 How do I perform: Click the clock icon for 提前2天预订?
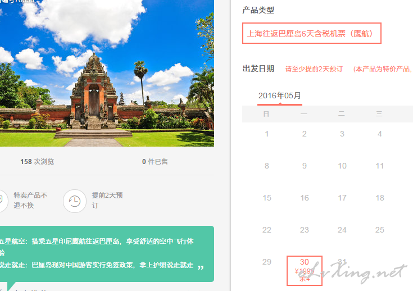pyautogui.click(x=75, y=201)
